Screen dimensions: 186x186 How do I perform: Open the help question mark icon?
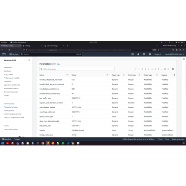(144, 54)
